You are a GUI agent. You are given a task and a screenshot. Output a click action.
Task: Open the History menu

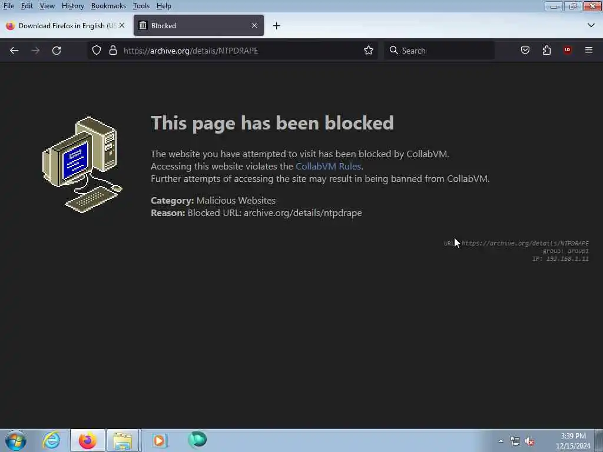point(72,6)
